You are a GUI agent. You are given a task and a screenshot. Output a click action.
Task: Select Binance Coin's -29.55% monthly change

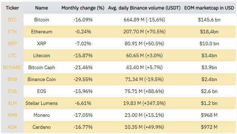[x=83, y=79]
